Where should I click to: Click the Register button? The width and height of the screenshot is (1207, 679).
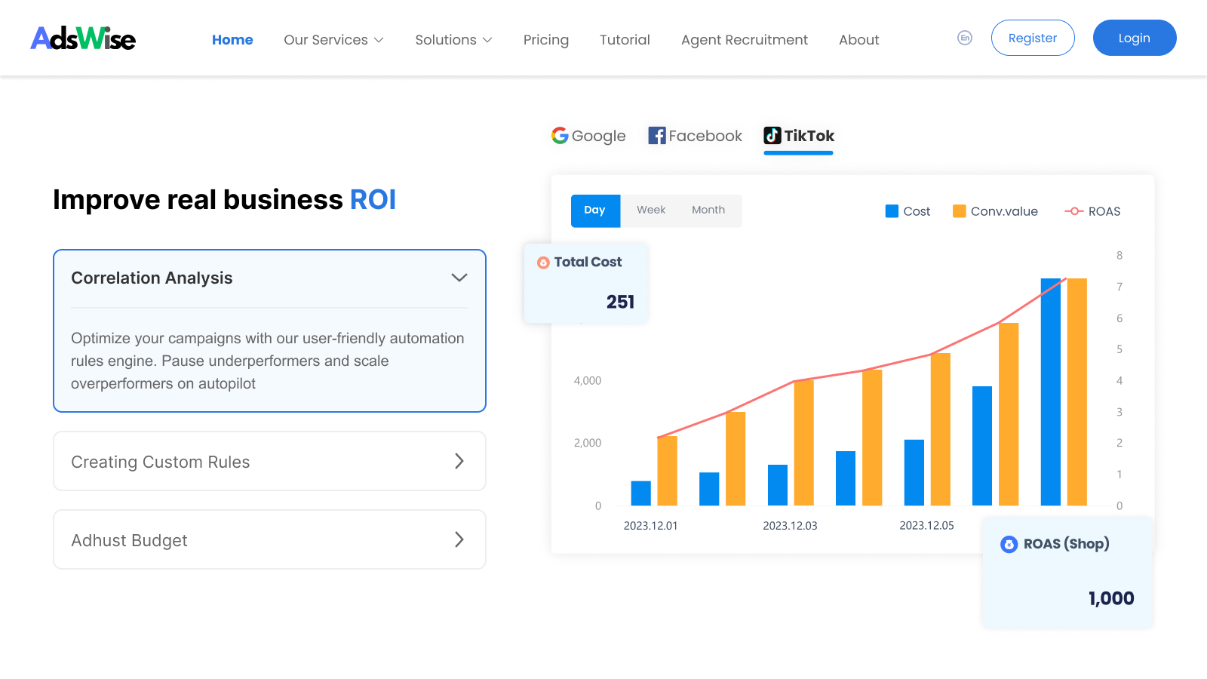[x=1032, y=38]
